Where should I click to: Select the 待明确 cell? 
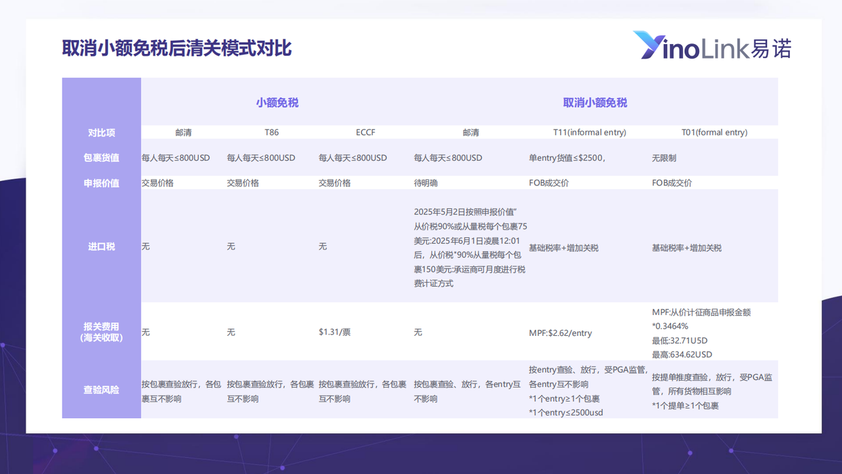426,183
